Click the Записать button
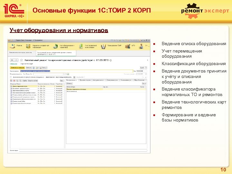Image resolution: width=232 pixels, height=174 pixels. click(x=29, y=68)
